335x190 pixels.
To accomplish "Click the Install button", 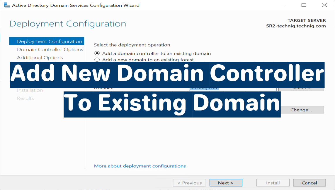I will tap(273, 183).
